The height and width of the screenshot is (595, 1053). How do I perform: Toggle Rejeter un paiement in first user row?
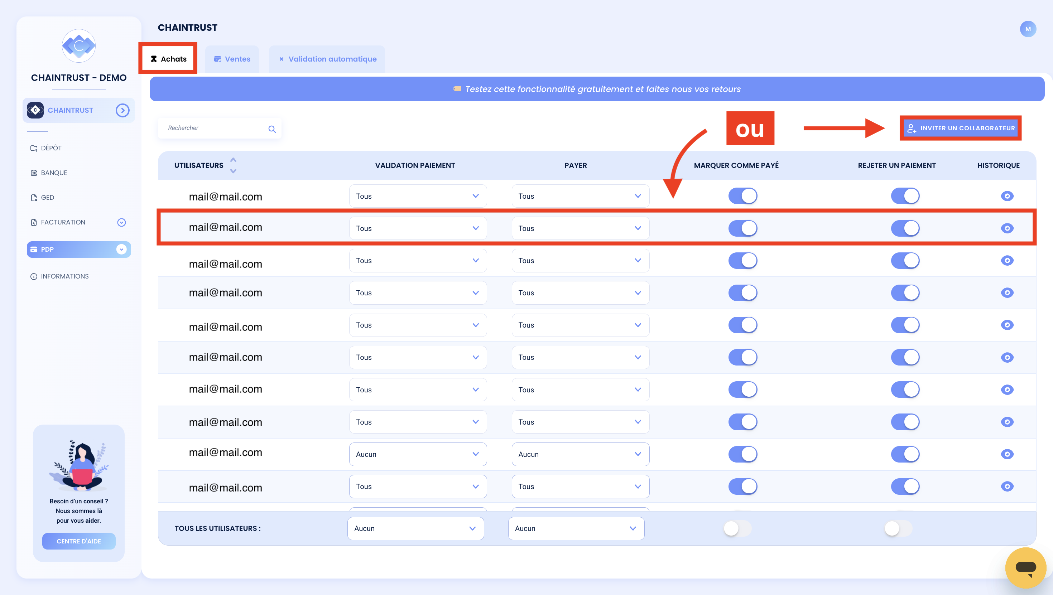tap(905, 196)
